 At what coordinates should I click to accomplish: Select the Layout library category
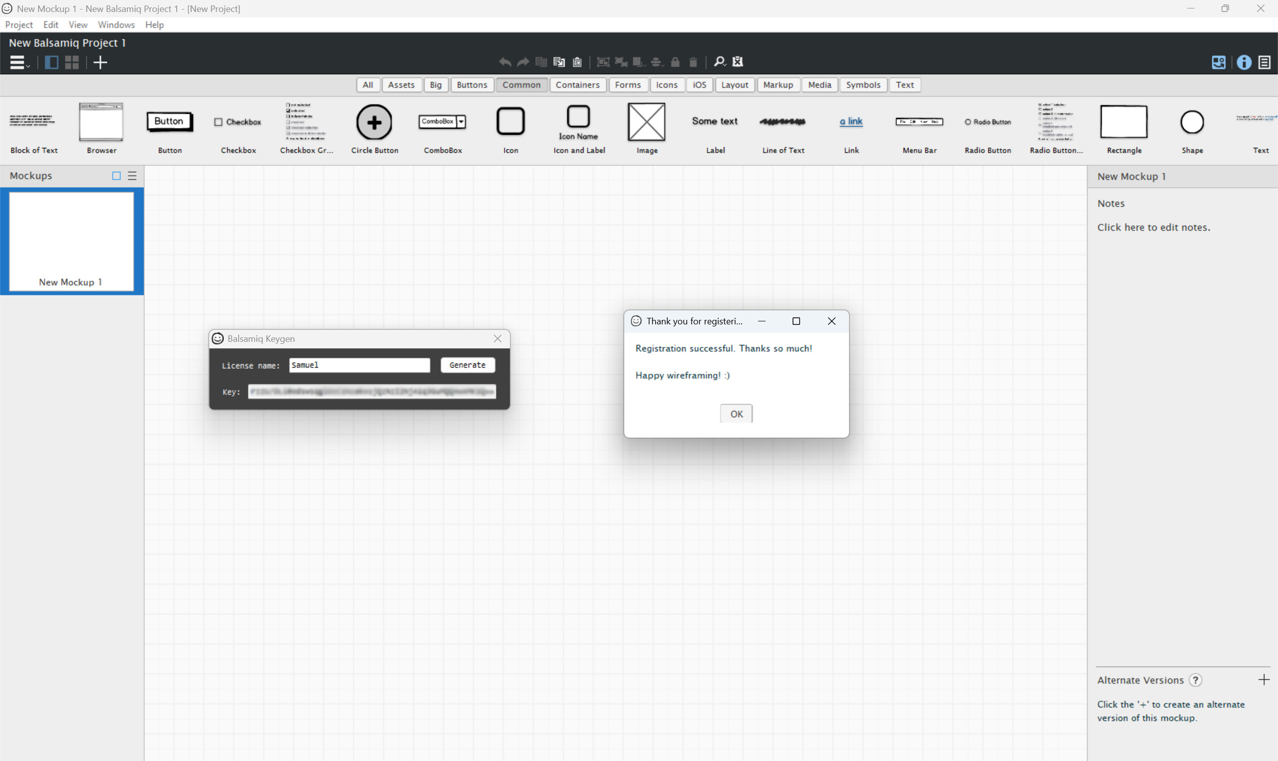click(735, 85)
